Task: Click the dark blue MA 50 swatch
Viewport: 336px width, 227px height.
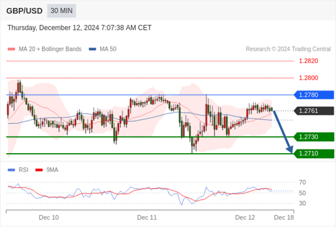Action: click(x=92, y=49)
